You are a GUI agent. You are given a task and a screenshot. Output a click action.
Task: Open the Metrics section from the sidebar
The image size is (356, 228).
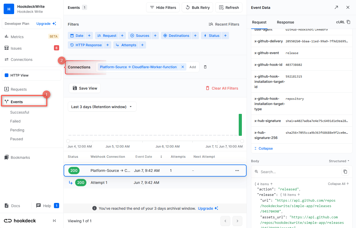coord(17,37)
